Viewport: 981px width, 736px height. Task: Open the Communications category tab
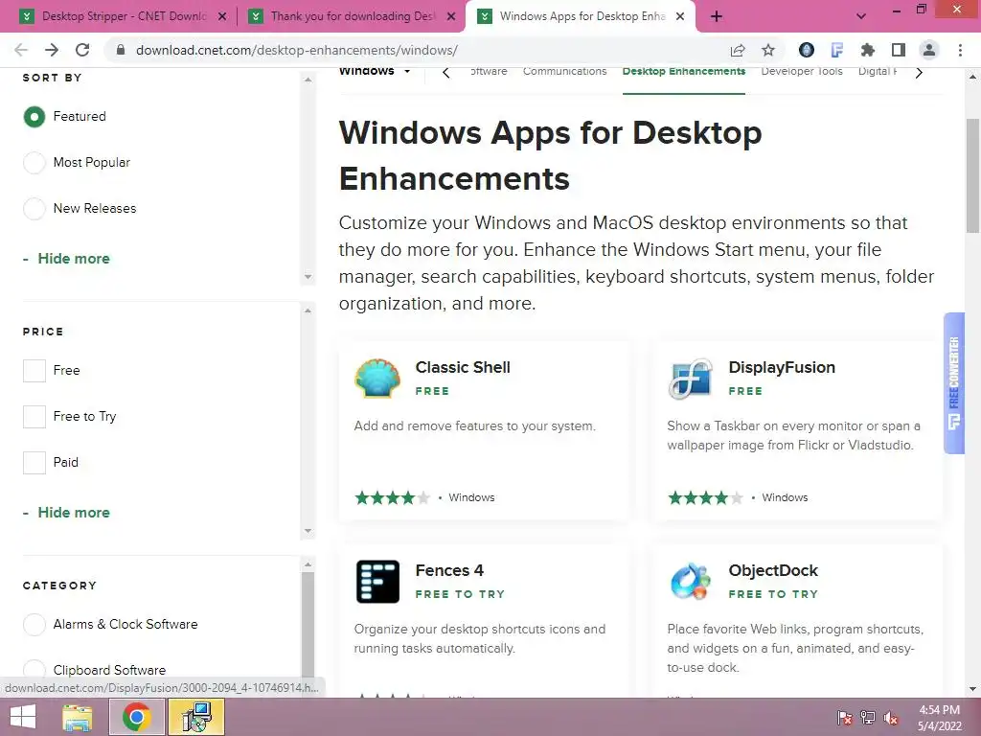[x=564, y=71]
